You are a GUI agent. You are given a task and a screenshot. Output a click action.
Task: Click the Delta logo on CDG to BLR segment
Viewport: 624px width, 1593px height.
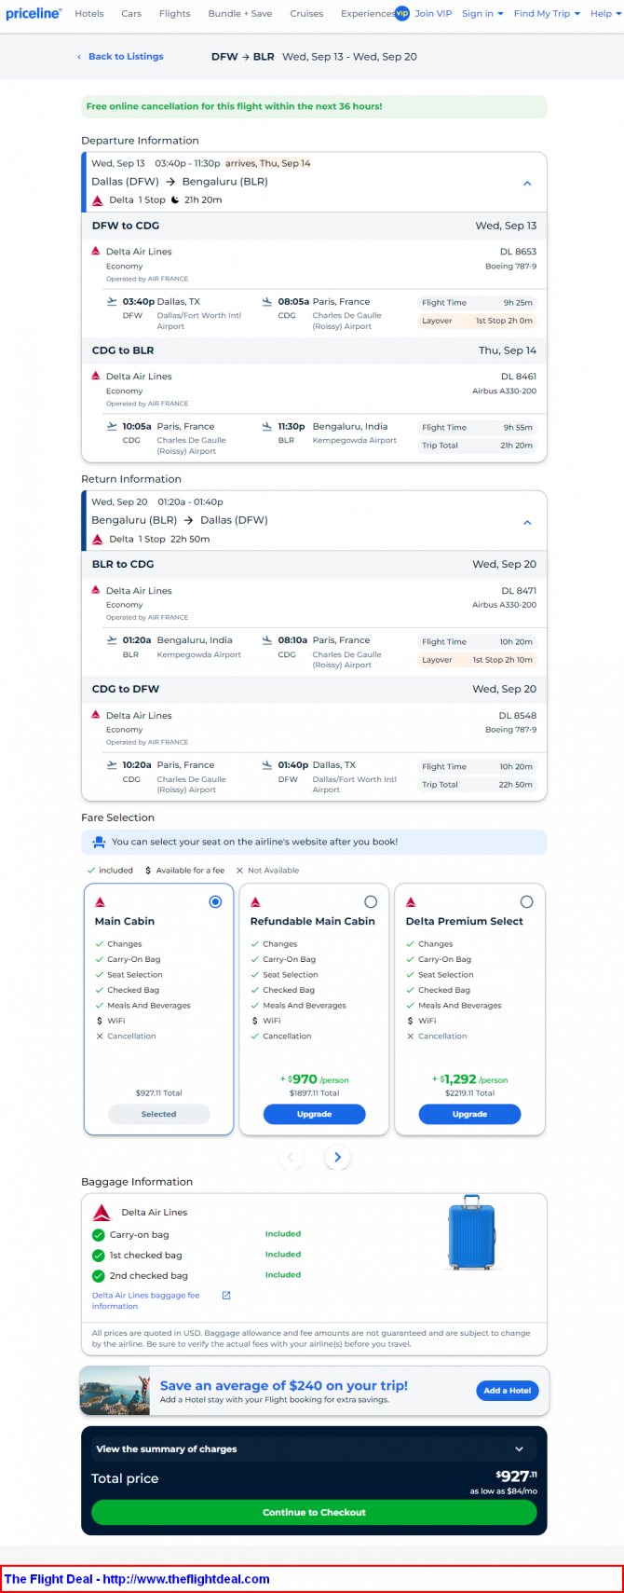click(x=96, y=376)
